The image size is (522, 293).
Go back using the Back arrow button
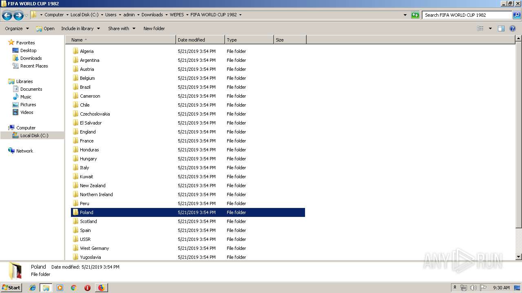[x=7, y=15]
